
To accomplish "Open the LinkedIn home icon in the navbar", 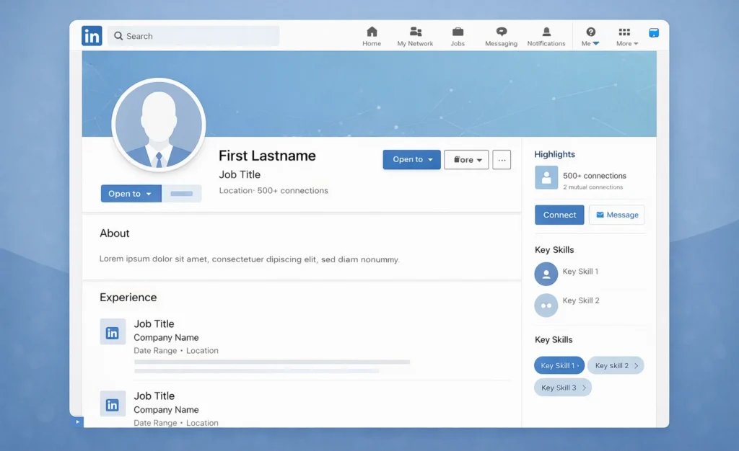I will coord(371,32).
